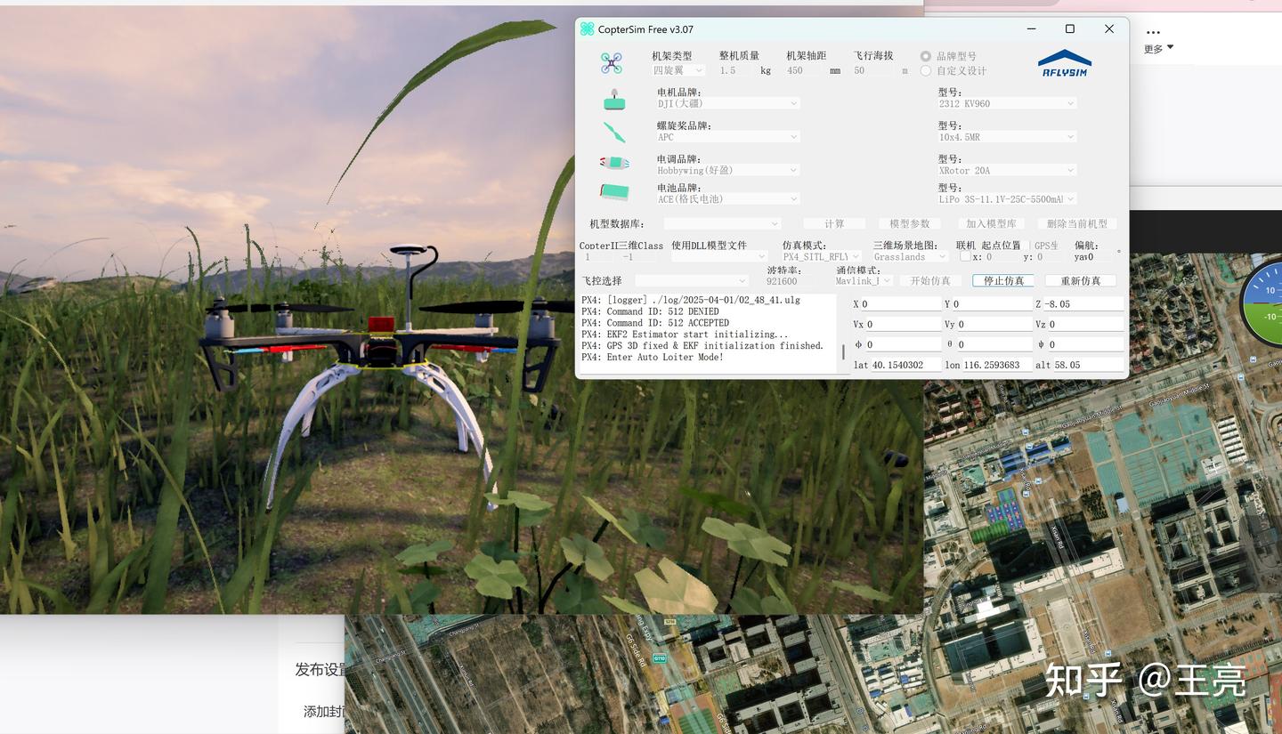Image resolution: width=1282 pixels, height=734 pixels.
Task: Click the three-dots icon above 更多
Action: [1153, 30]
